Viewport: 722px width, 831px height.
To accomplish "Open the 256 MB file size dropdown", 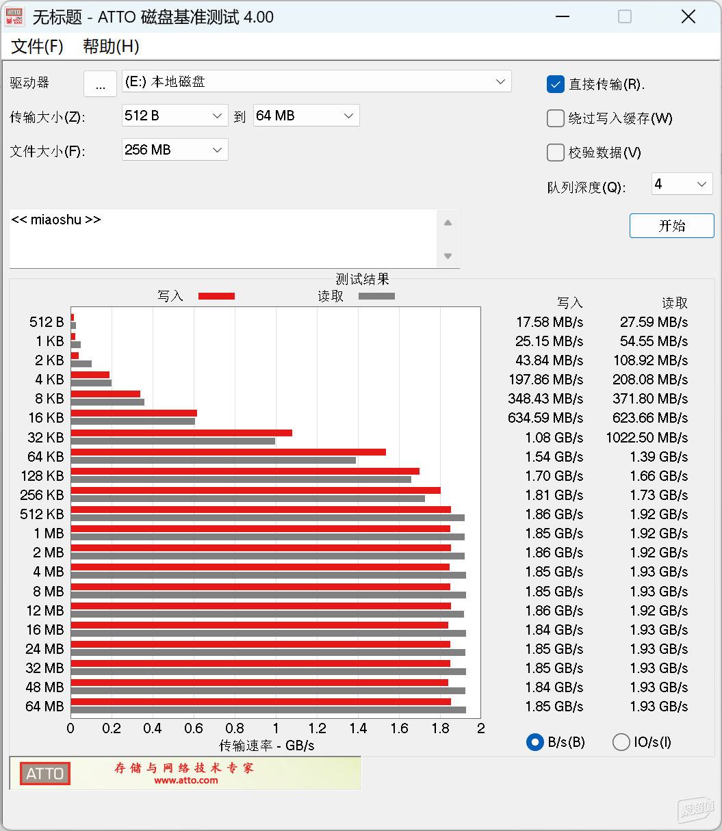I will point(175,150).
